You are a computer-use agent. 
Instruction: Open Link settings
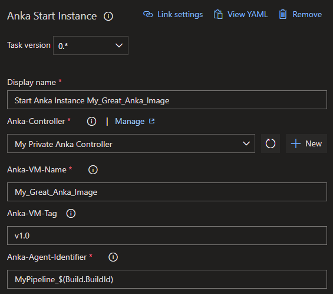tap(173, 15)
